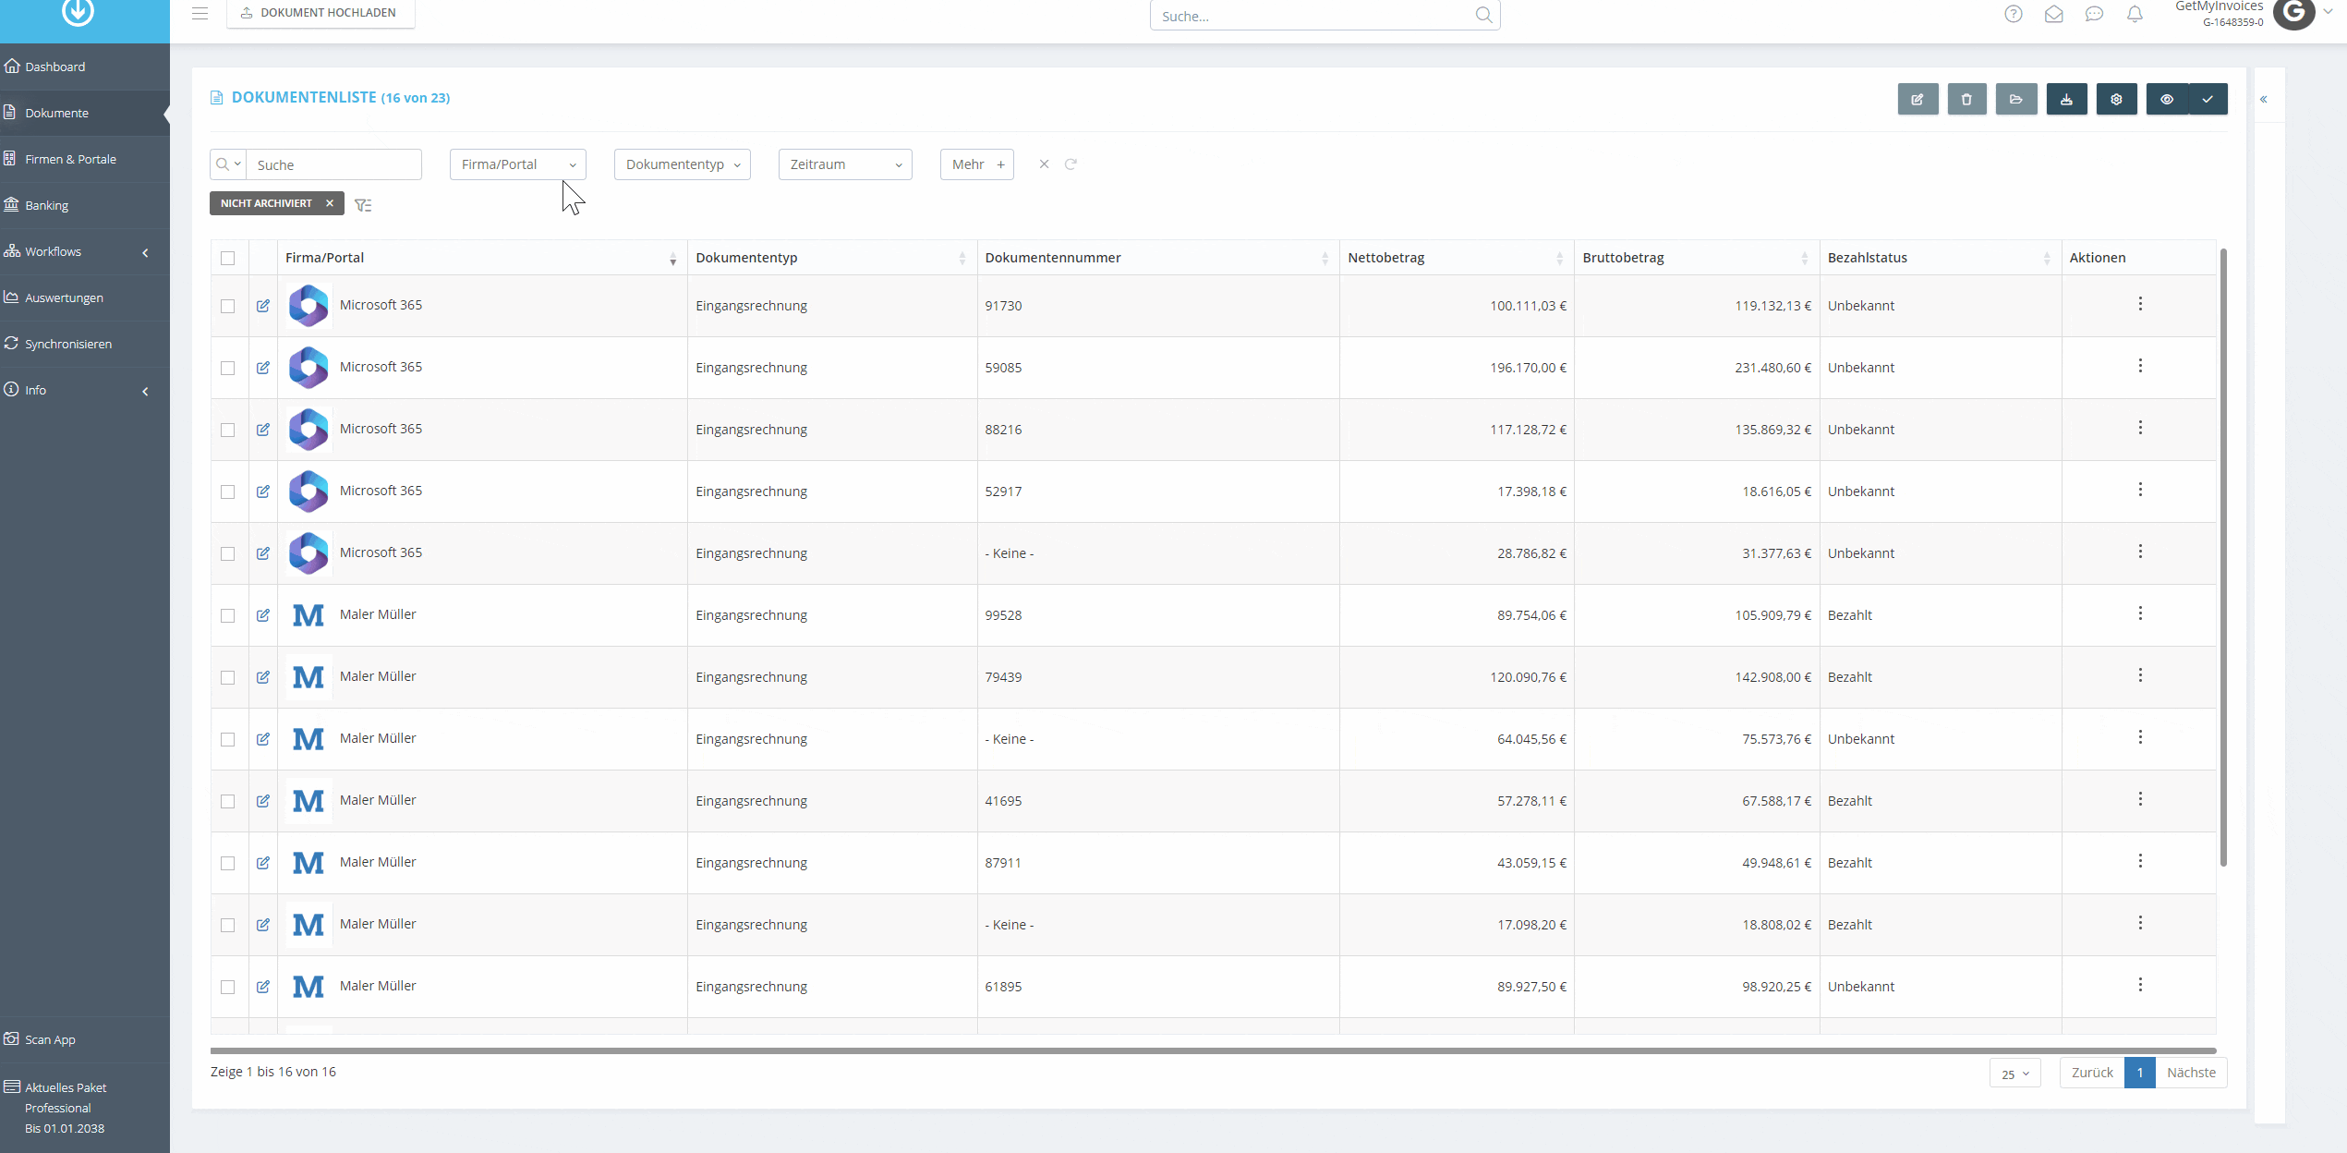Go to the Nächste page
The image size is (2347, 1153).
(x=2191, y=1073)
